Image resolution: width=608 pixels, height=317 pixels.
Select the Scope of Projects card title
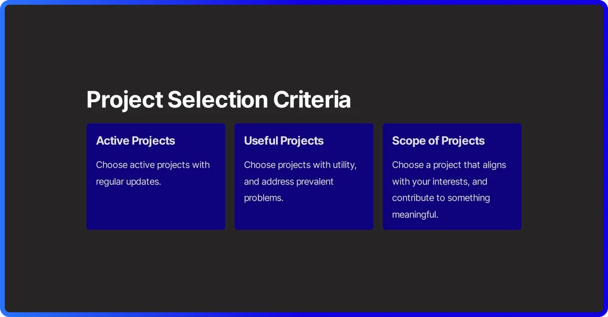pos(438,141)
